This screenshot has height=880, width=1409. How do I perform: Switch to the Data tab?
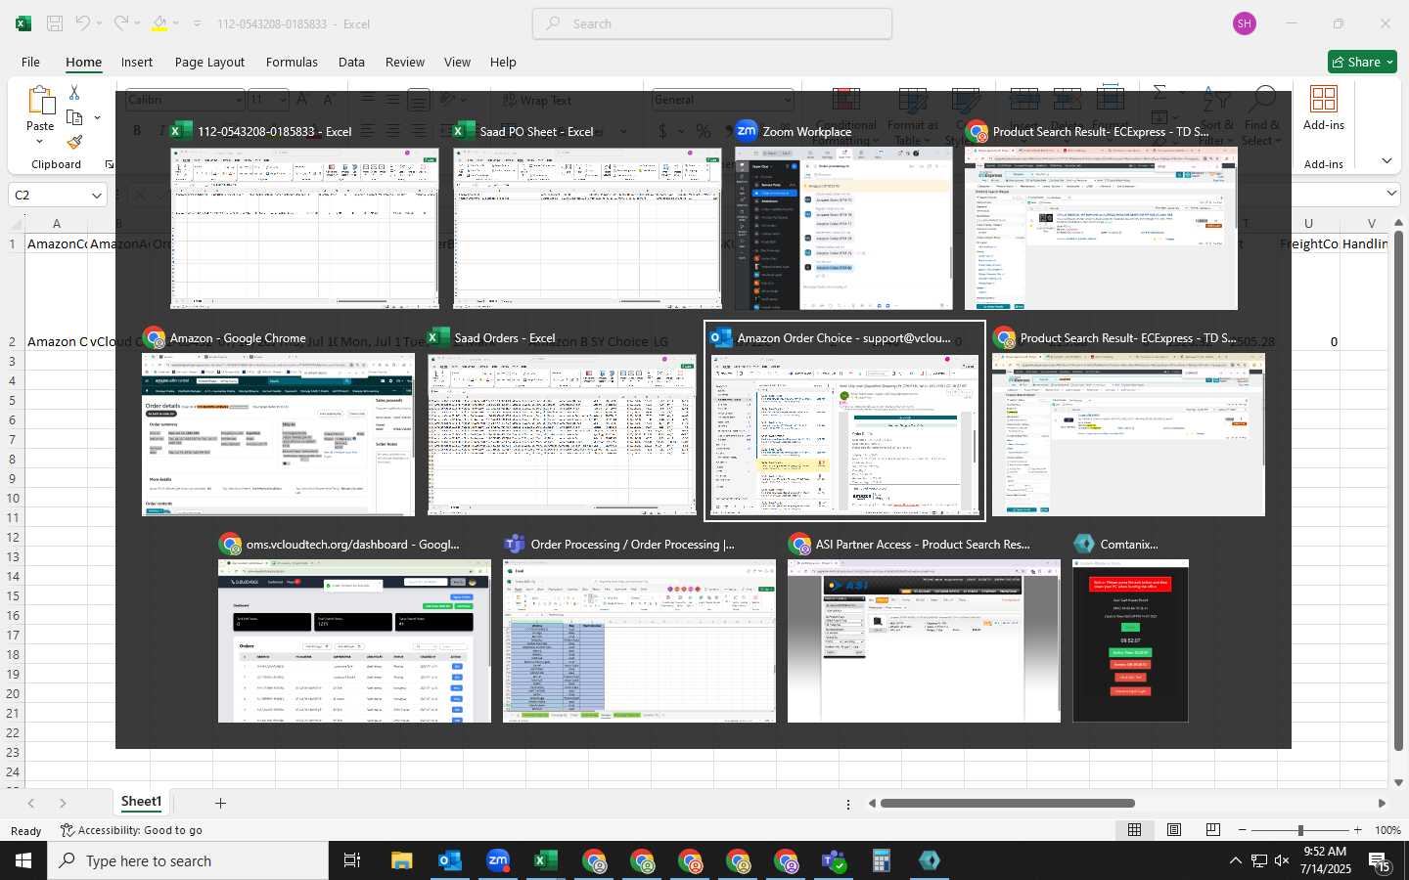point(351,62)
